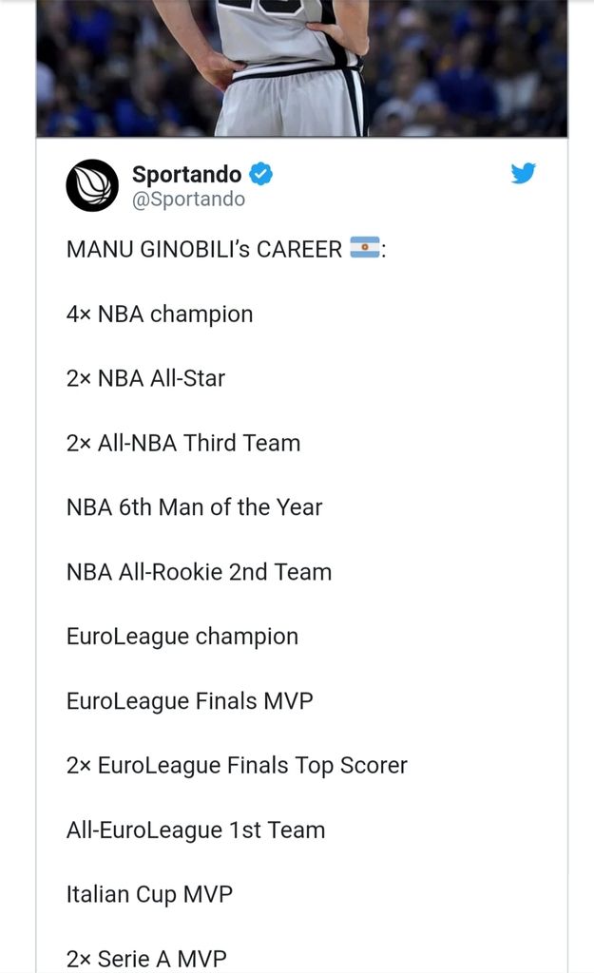Click the Argentina flag emoji

coord(365,249)
